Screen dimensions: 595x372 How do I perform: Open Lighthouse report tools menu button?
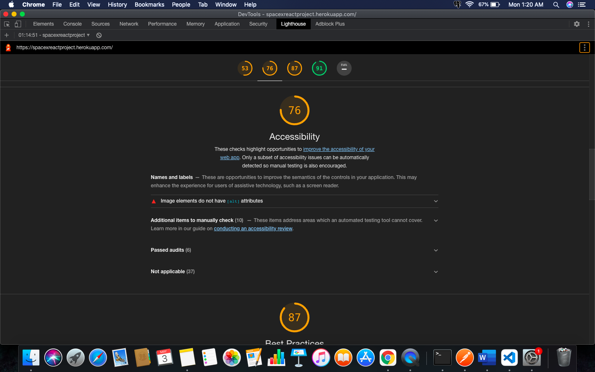pos(584,48)
